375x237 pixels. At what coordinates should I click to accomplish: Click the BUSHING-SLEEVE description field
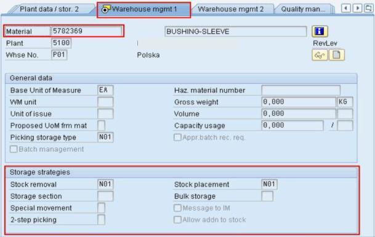pyautogui.click(x=236, y=31)
